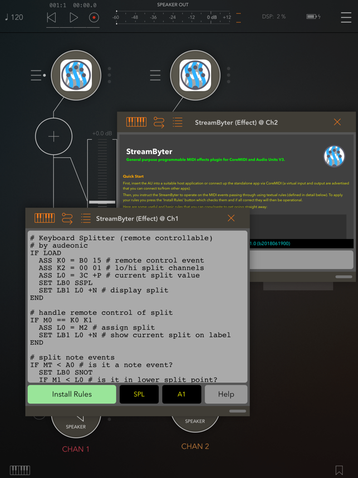The image size is (358, 478).
Task: Click the +0.0 dB gain label
Action: (102, 134)
